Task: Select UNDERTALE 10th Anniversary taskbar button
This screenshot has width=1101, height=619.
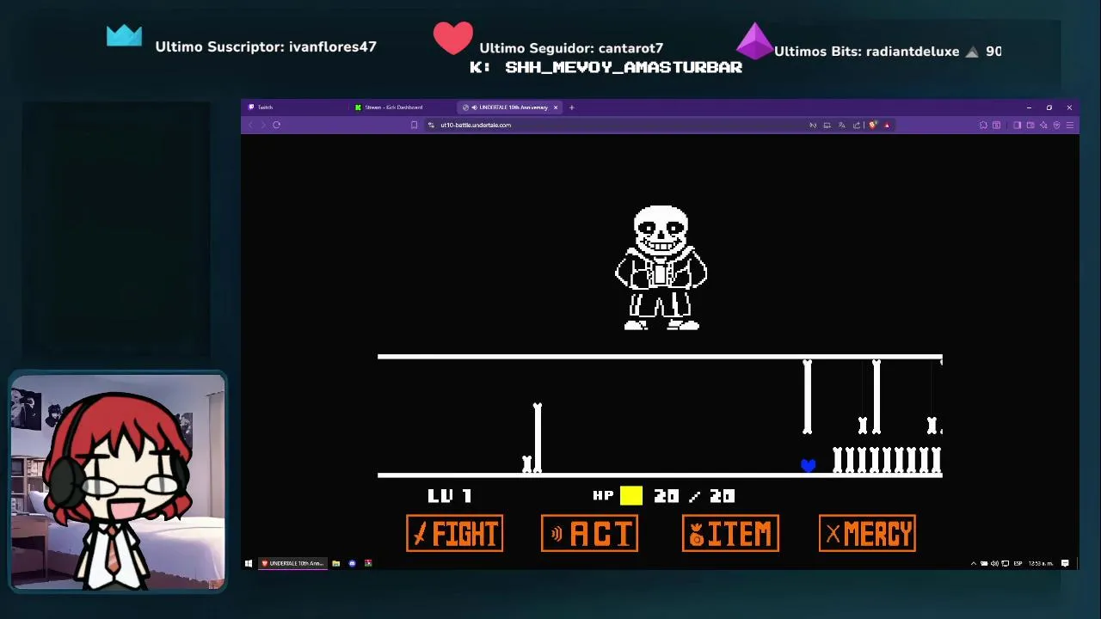Action: point(292,563)
